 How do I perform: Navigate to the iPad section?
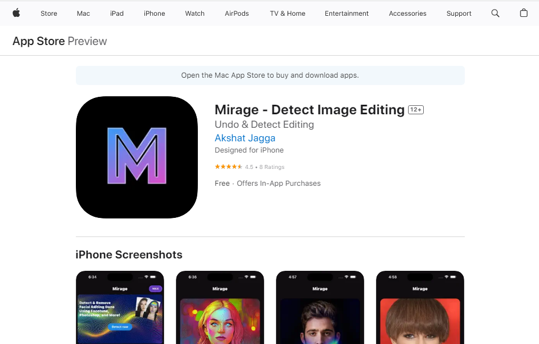116,14
